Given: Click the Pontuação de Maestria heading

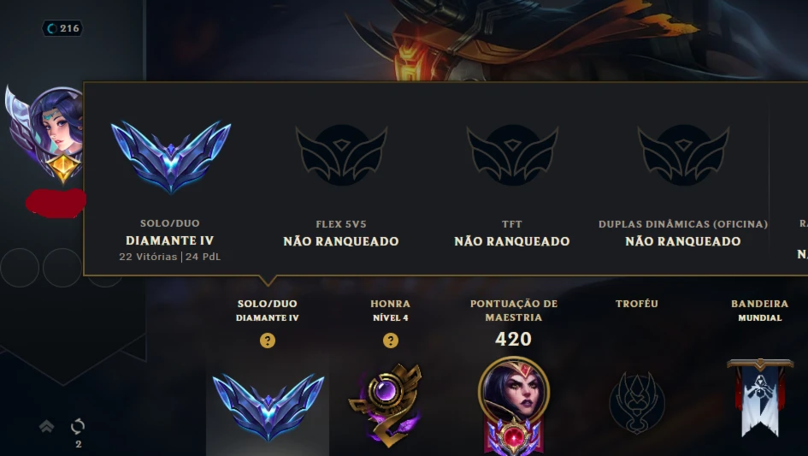Looking at the screenshot, I should coord(514,310).
